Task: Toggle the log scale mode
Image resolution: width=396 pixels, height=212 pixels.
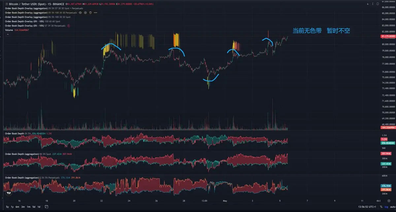Action: (x=386, y=207)
